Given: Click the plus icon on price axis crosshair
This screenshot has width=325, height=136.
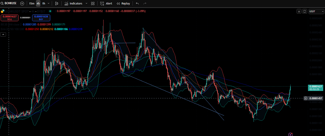Looking at the screenshot, I should (x=306, y=98).
